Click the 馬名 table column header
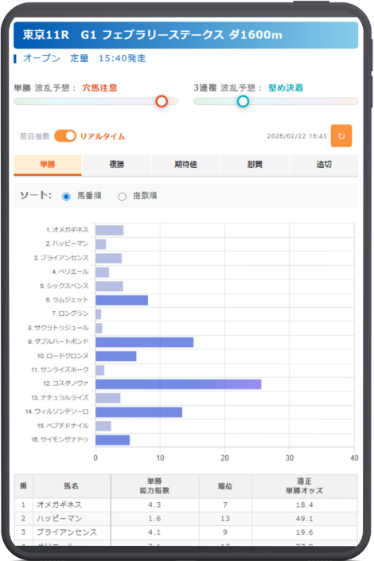The width and height of the screenshot is (374, 561). pyautogui.click(x=72, y=486)
